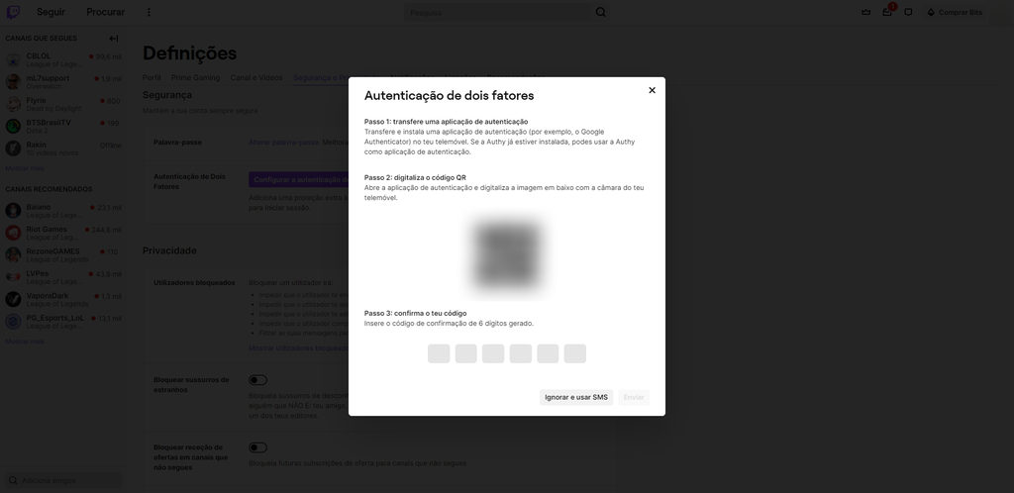Image resolution: width=1014 pixels, height=493 pixels.
Task: Click CBLOL viewer count '99,6 mil'
Action: tap(108, 56)
